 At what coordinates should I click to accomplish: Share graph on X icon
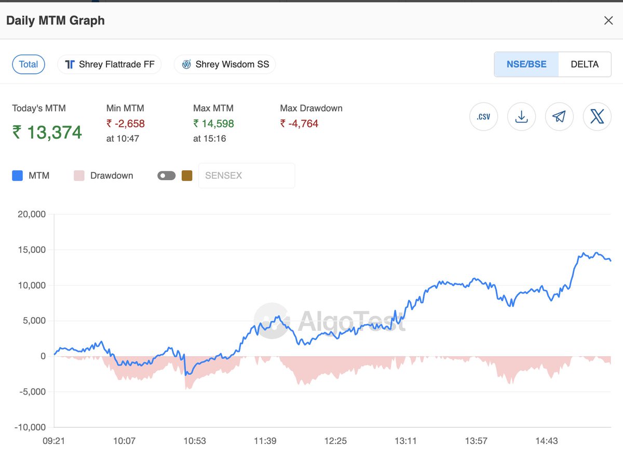click(597, 116)
